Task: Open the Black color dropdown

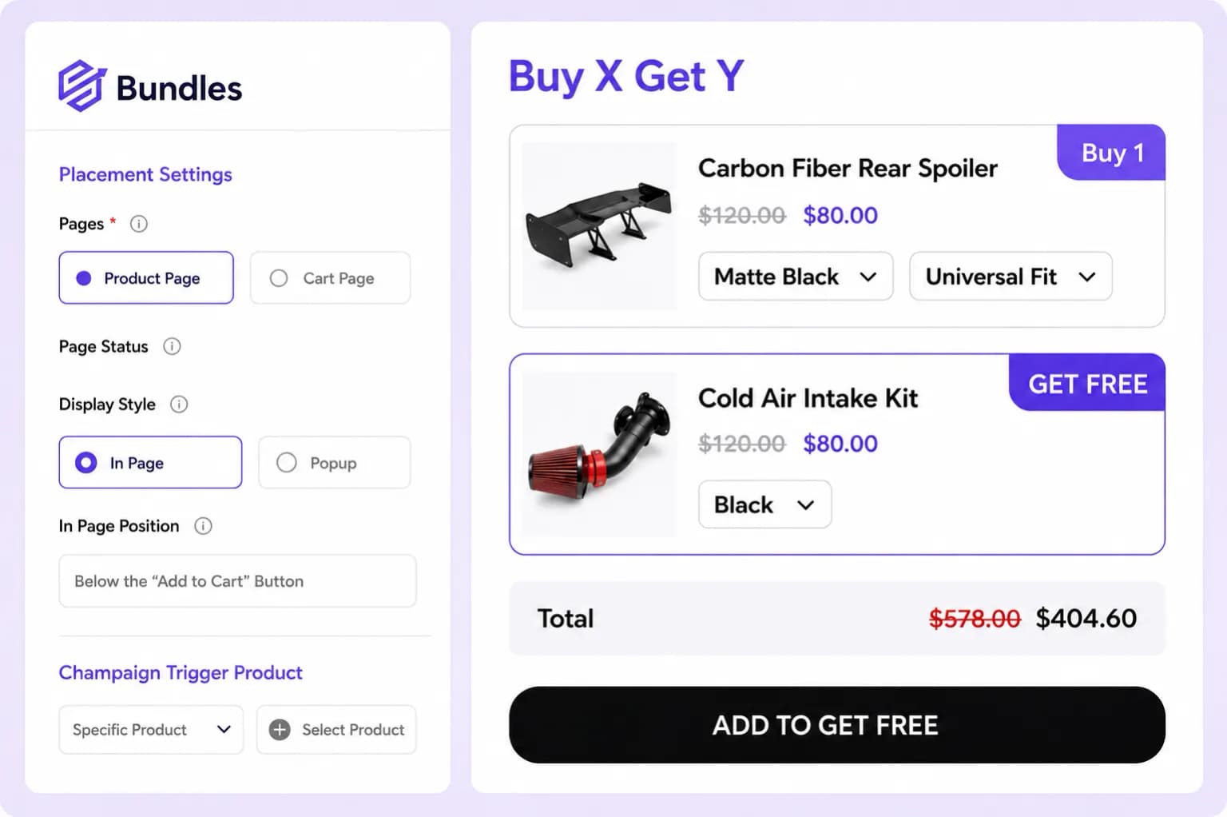Action: 764,504
